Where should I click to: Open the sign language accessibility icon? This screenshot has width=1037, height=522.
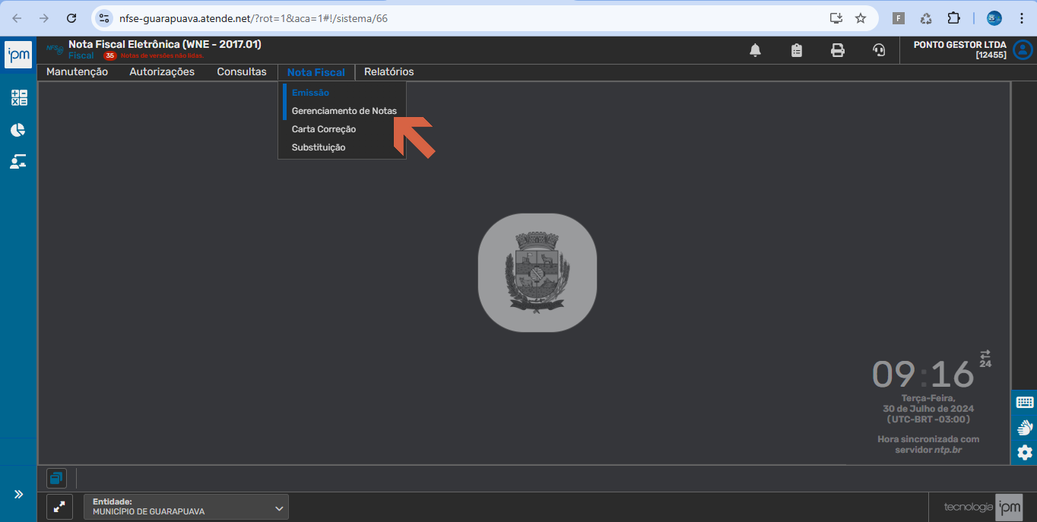point(1024,428)
